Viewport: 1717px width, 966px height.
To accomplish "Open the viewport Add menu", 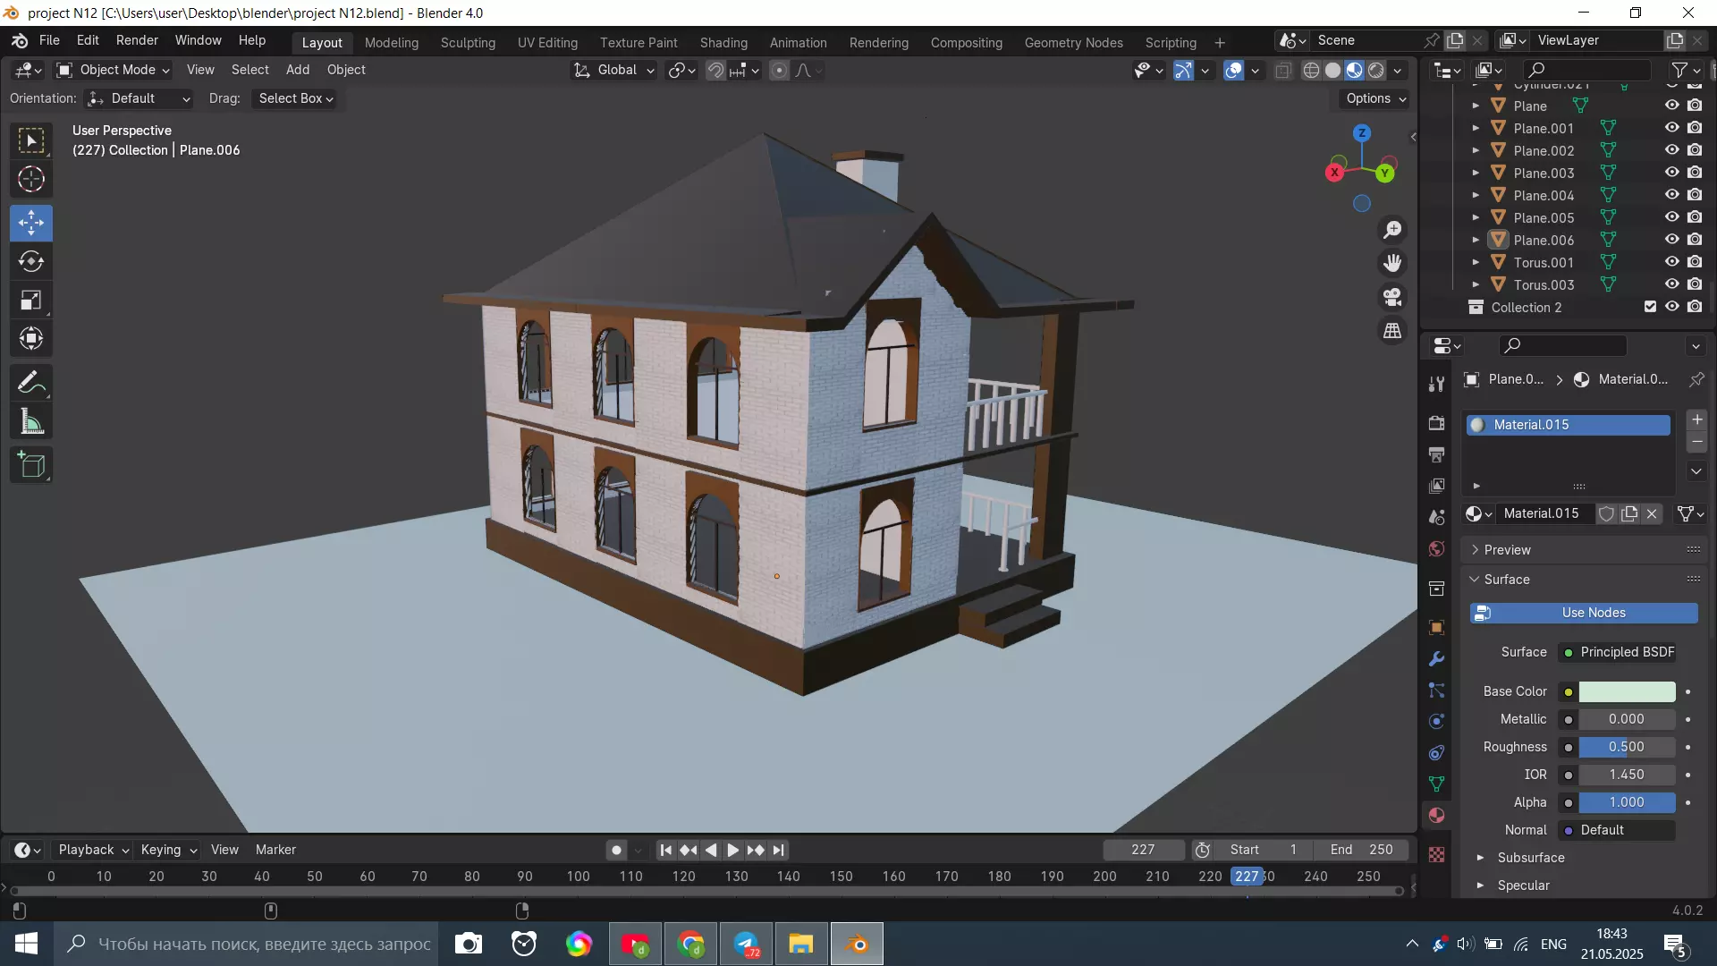I will point(298,70).
